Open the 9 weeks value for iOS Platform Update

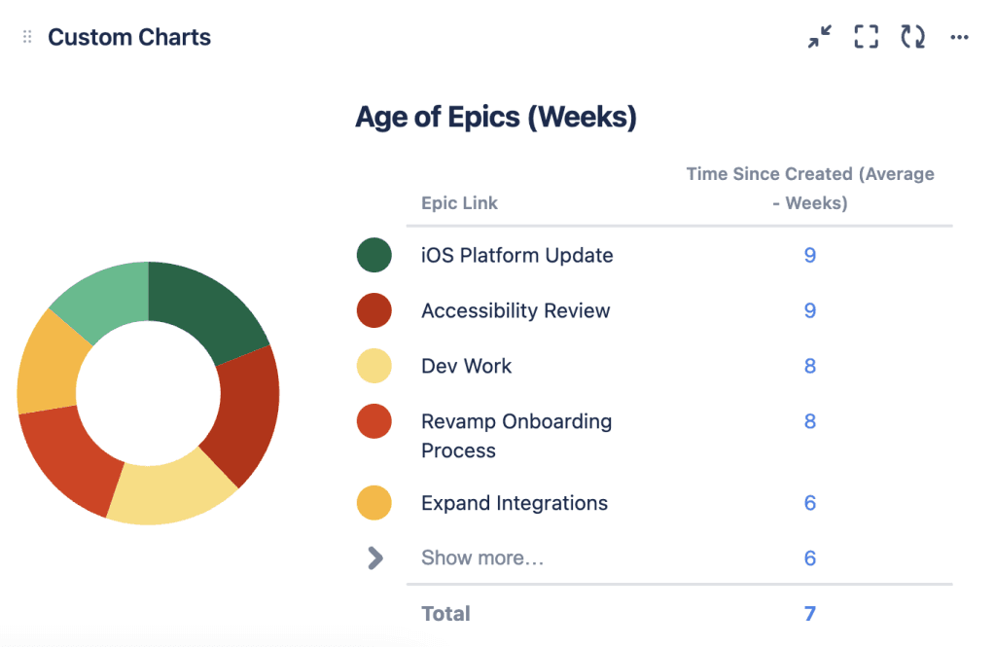809,256
